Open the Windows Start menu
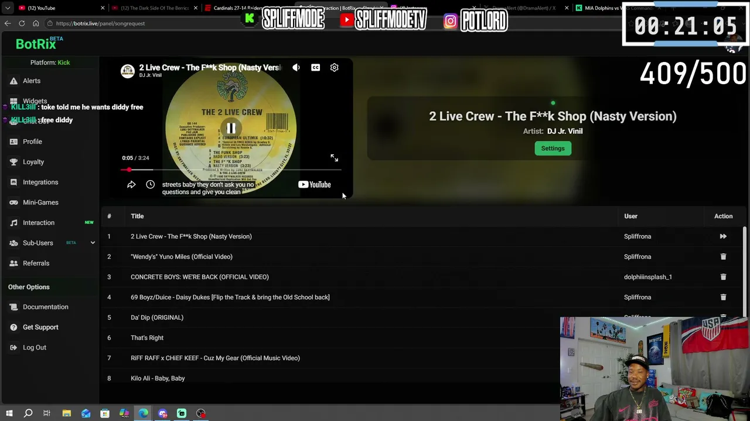Image resolution: width=750 pixels, height=421 pixels. click(9, 413)
